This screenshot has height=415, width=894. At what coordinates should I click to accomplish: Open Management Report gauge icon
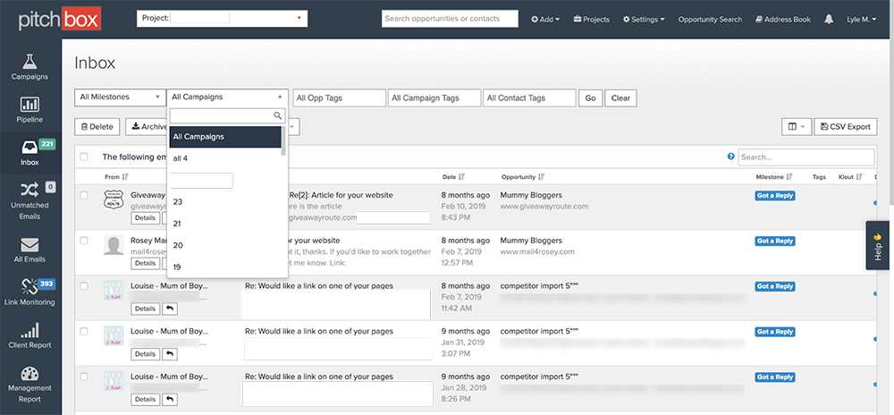coord(30,374)
